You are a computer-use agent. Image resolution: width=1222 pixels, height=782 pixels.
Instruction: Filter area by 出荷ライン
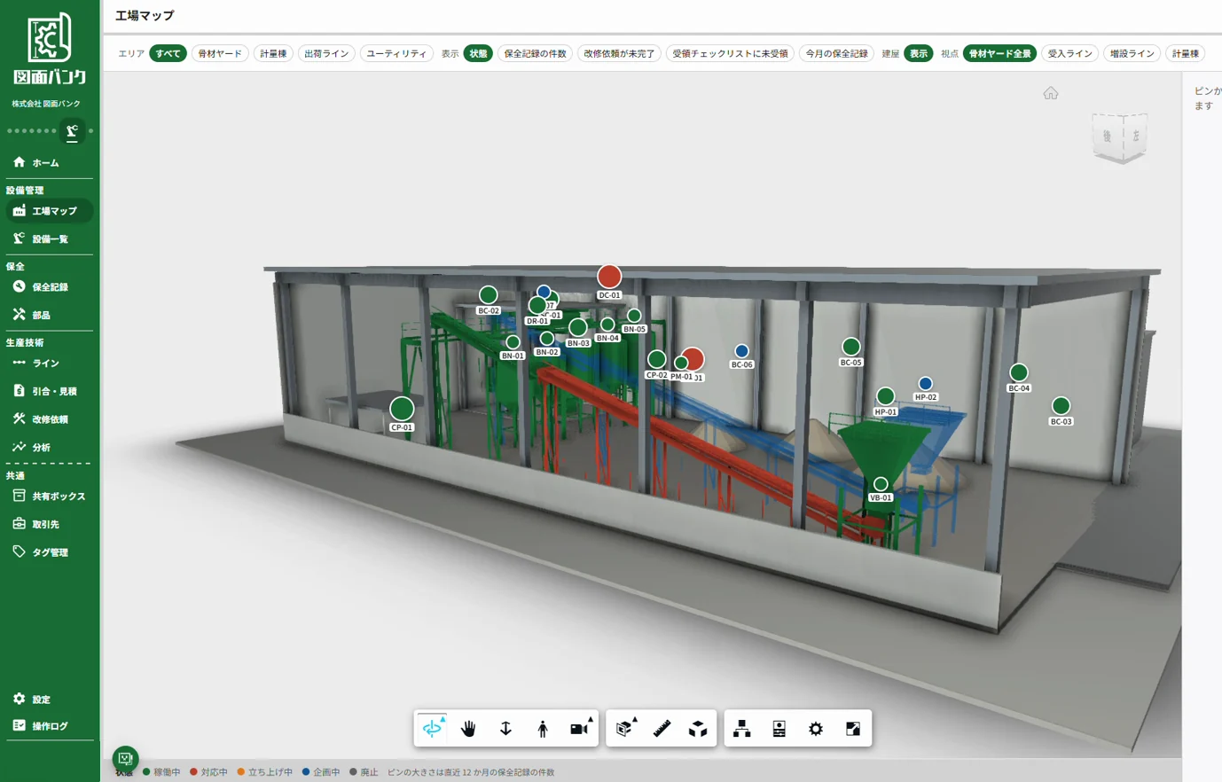[x=326, y=54]
